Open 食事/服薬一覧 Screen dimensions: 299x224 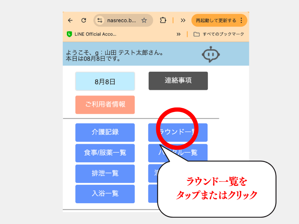[105, 153]
